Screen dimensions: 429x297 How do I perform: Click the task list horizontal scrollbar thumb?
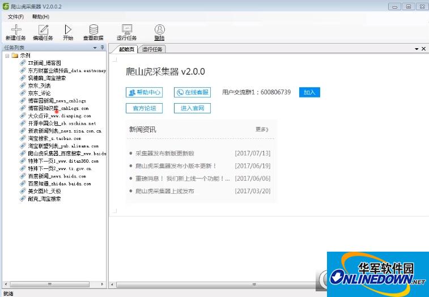pyautogui.click(x=49, y=284)
